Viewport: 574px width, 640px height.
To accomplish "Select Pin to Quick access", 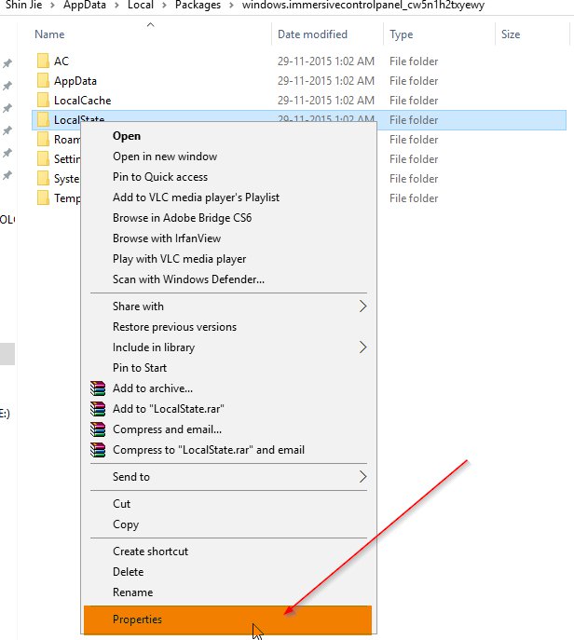I will [x=159, y=177].
